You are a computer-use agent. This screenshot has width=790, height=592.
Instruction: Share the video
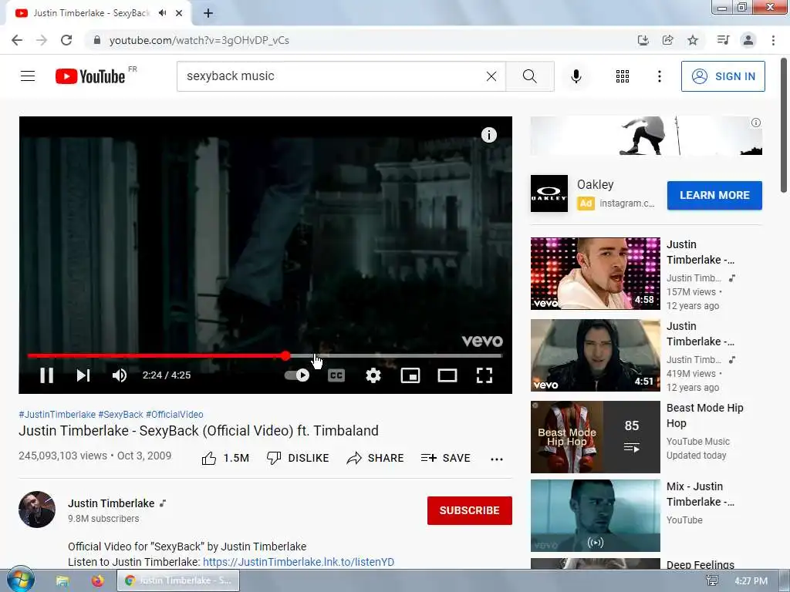[x=376, y=458]
